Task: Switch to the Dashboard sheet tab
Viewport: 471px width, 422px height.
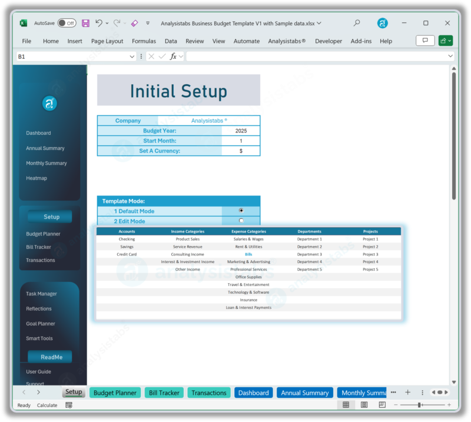Action: (254, 393)
